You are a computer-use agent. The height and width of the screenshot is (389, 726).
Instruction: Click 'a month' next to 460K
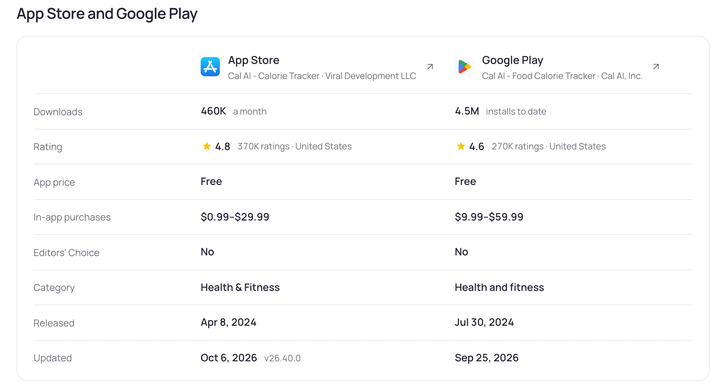tap(250, 111)
